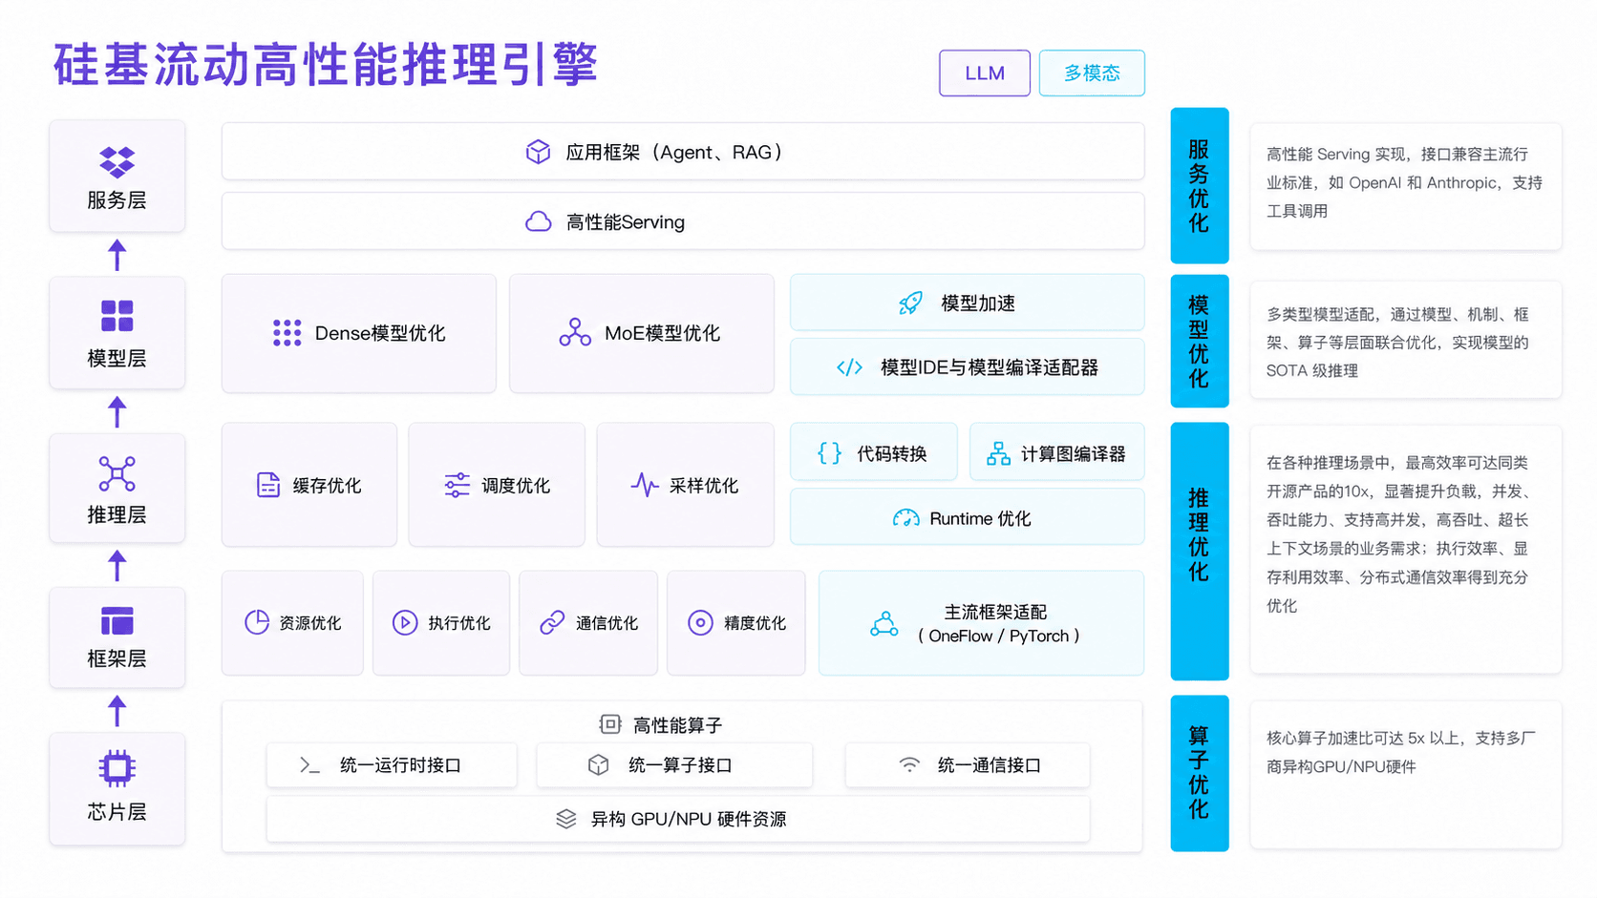The height and width of the screenshot is (898, 1597).
Task: Click the waveform icon beside 采样优化
Action: [x=645, y=485]
